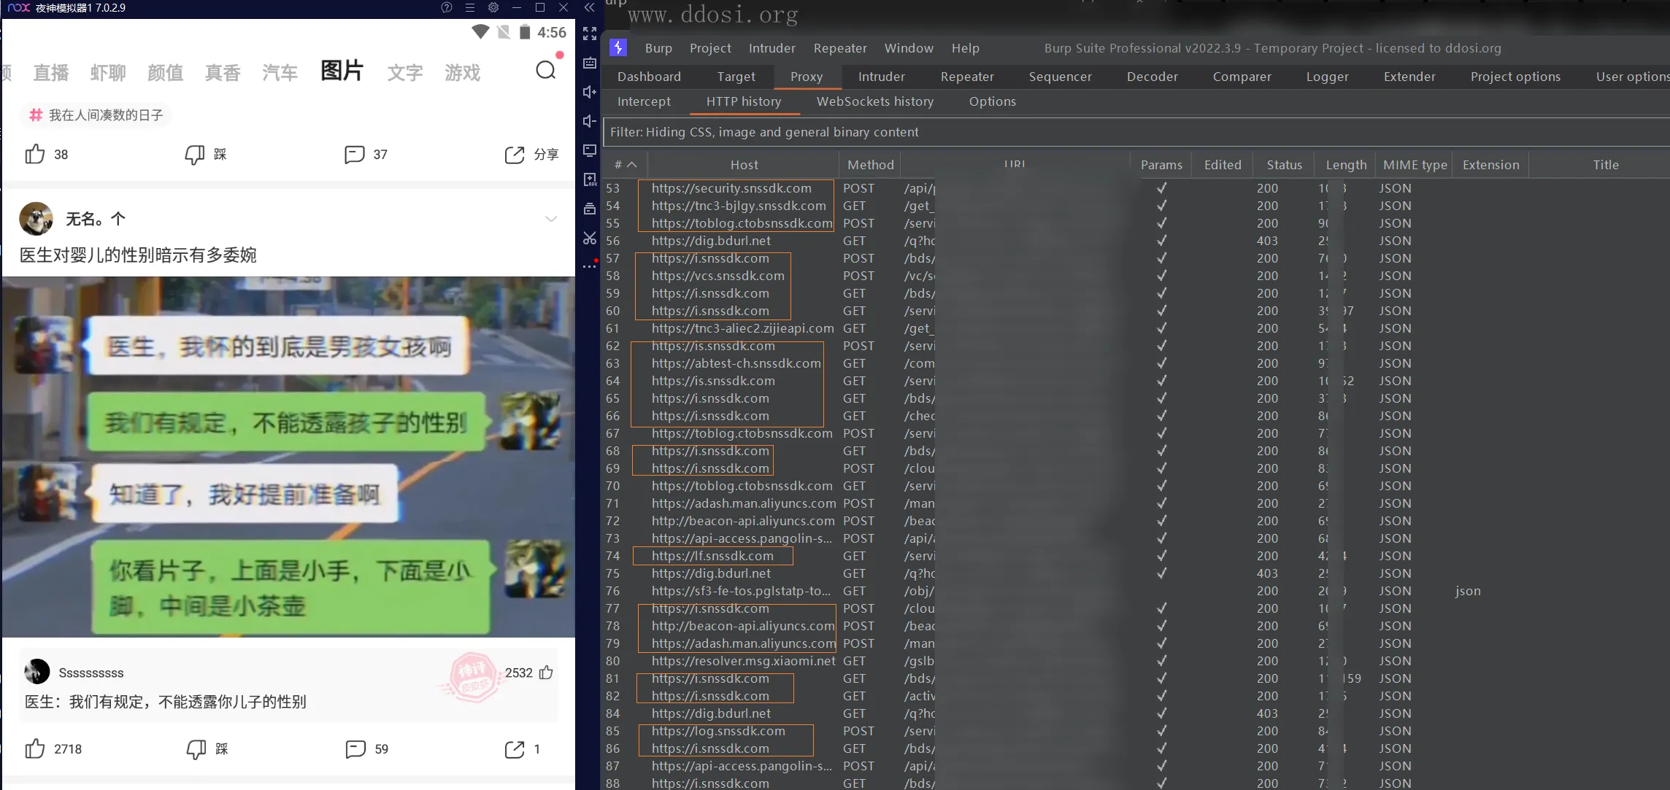Switch to the 真香 tab
The width and height of the screenshot is (1670, 790).
pyautogui.click(x=223, y=73)
